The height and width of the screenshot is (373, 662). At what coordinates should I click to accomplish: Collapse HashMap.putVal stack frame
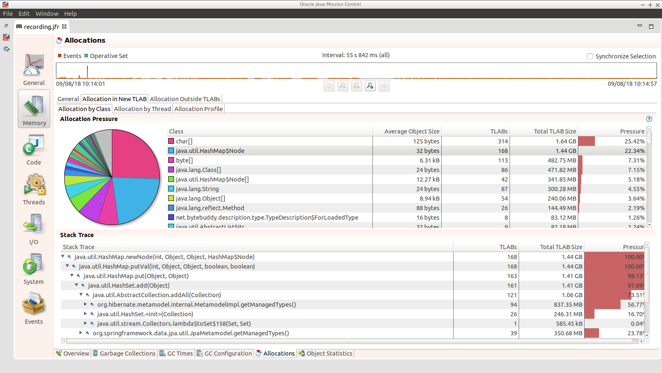[x=68, y=266]
